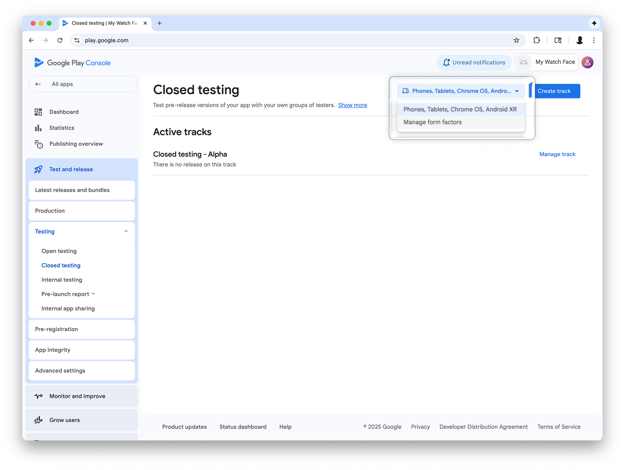This screenshot has height=470, width=625.
Task: Click the Test and release rocket icon
Action: 38,169
